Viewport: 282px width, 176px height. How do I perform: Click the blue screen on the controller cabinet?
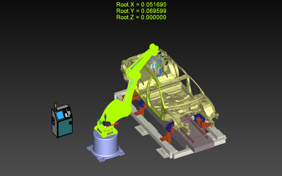click(60, 115)
